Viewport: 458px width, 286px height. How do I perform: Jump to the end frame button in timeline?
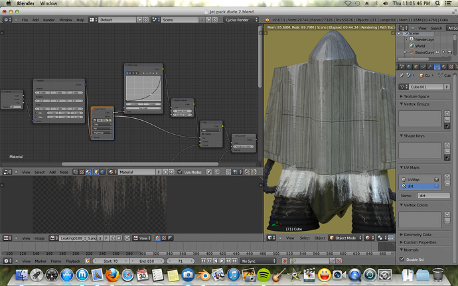point(234,261)
